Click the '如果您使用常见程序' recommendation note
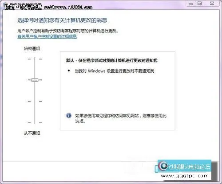This screenshot has height=184, width=222. pyautogui.click(x=121, y=118)
